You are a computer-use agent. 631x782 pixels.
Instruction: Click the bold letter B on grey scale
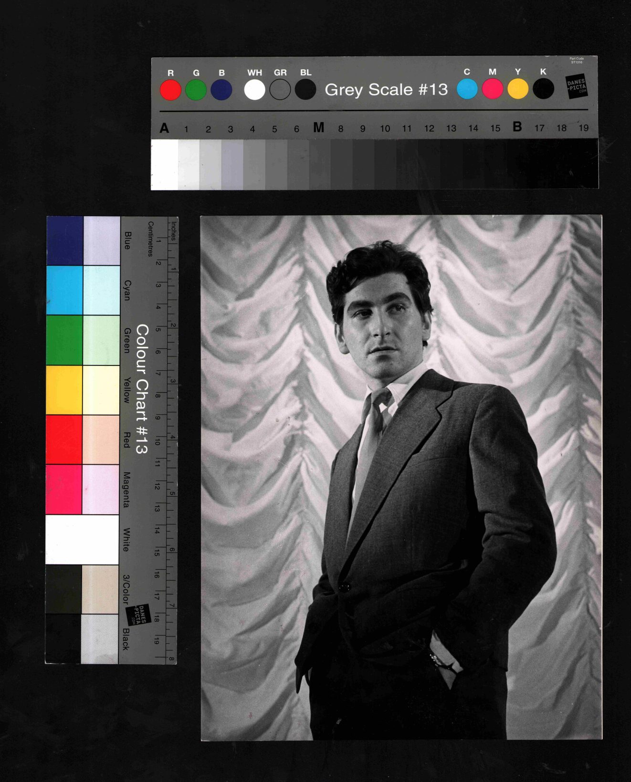(517, 127)
